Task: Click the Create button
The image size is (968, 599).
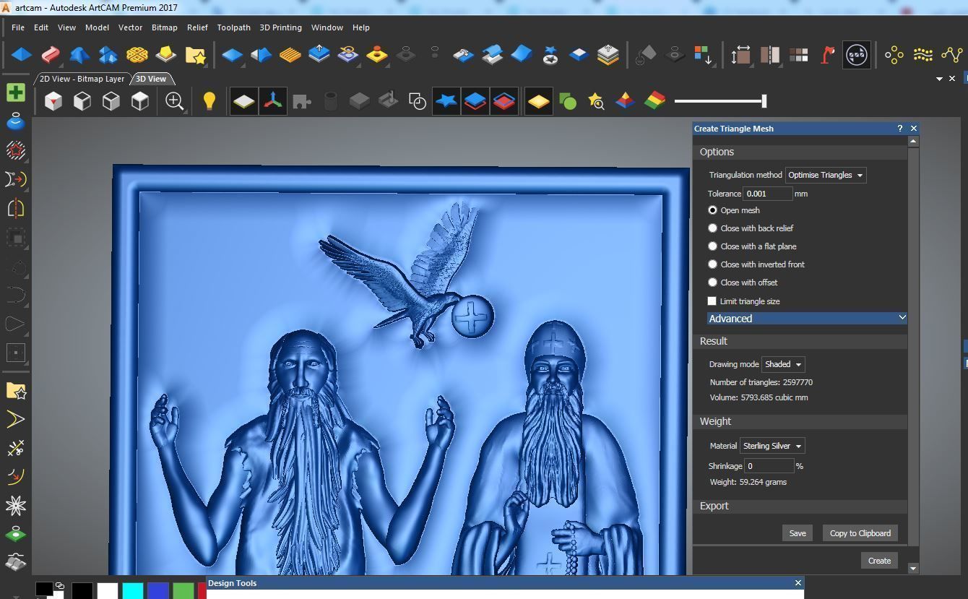Action: click(879, 561)
